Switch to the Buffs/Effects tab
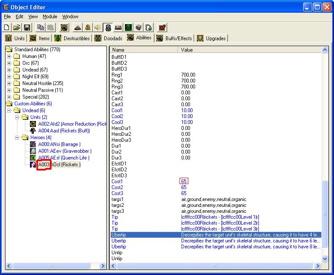This screenshot has width=334, height=275. point(174,38)
